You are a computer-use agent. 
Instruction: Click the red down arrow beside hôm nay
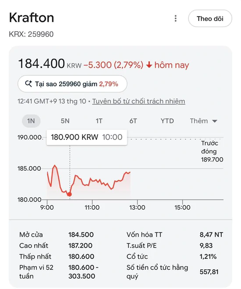click(x=149, y=65)
